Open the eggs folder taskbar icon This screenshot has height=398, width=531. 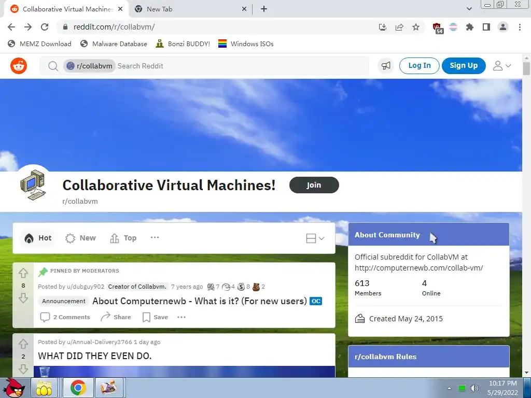[x=45, y=388]
